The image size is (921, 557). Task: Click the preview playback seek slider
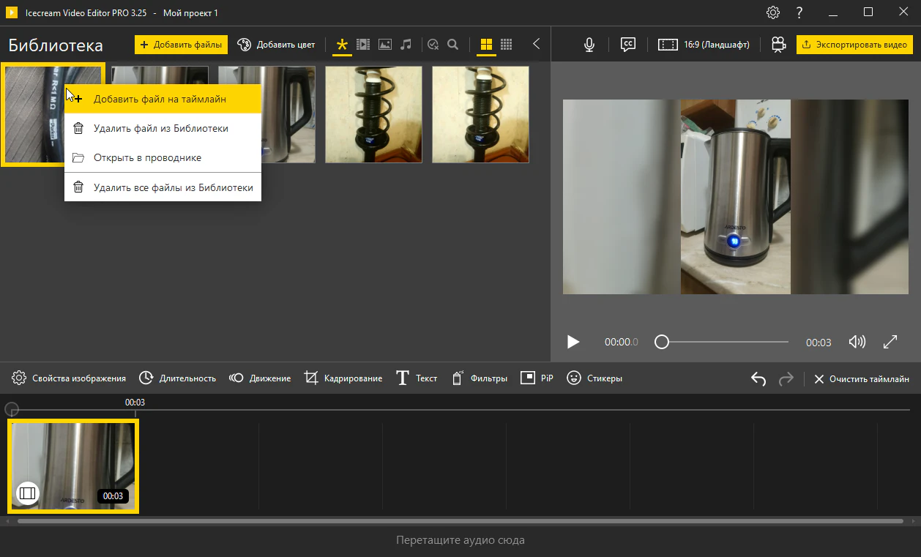[x=723, y=342]
